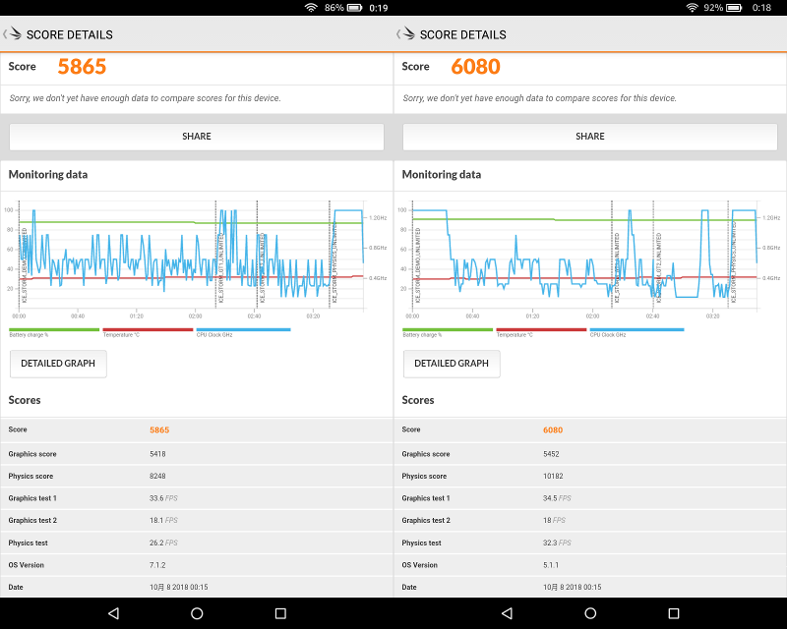The width and height of the screenshot is (787, 629).
Task: Click Scores heading on right screen
Action: click(x=418, y=400)
